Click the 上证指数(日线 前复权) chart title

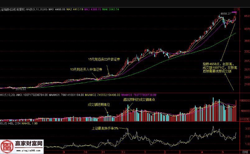click(12, 10)
